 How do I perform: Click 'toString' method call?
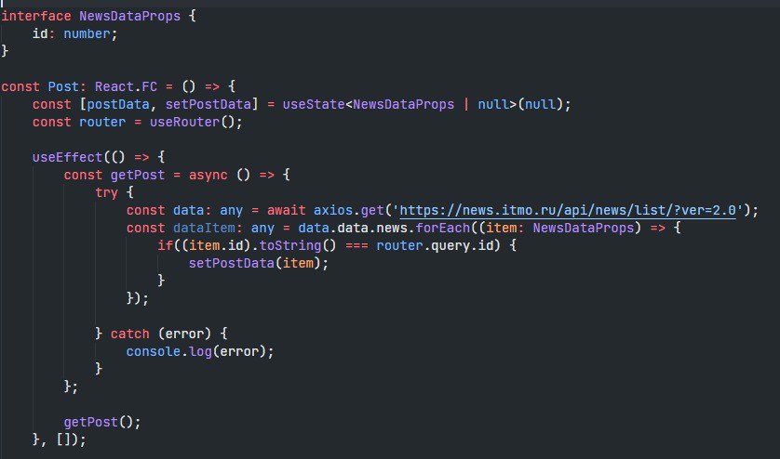click(290, 246)
